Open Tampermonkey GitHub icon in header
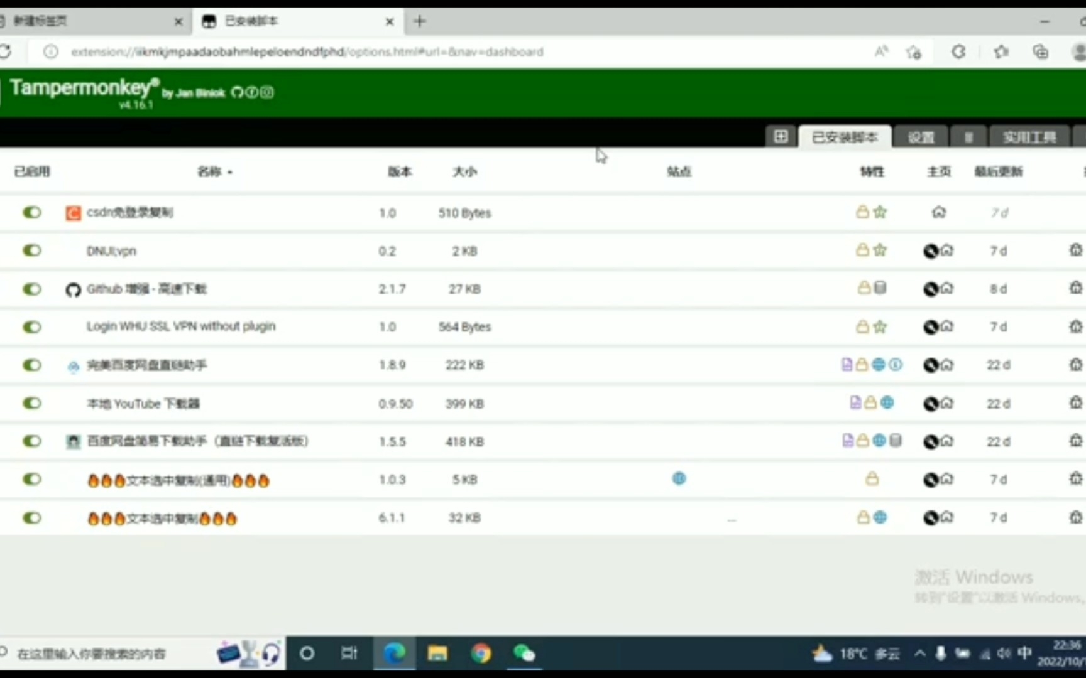 237,92
